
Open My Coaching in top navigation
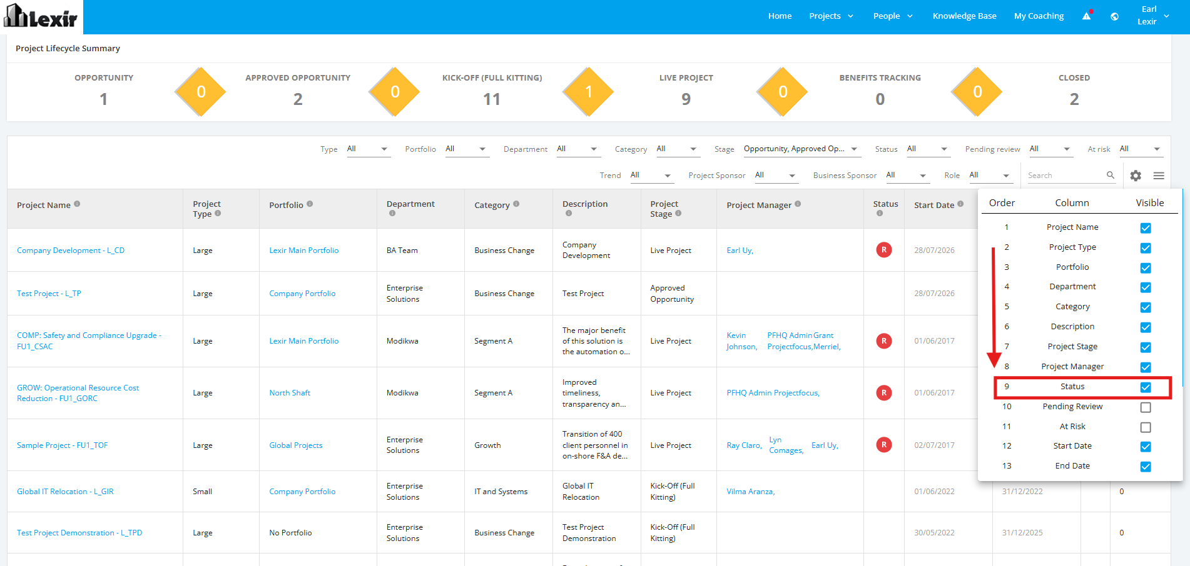point(1039,16)
